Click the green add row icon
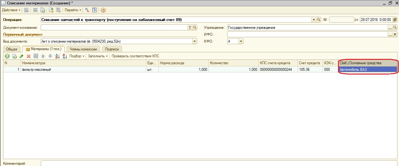Screen dimensions: 399x166 pyautogui.click(x=7, y=56)
